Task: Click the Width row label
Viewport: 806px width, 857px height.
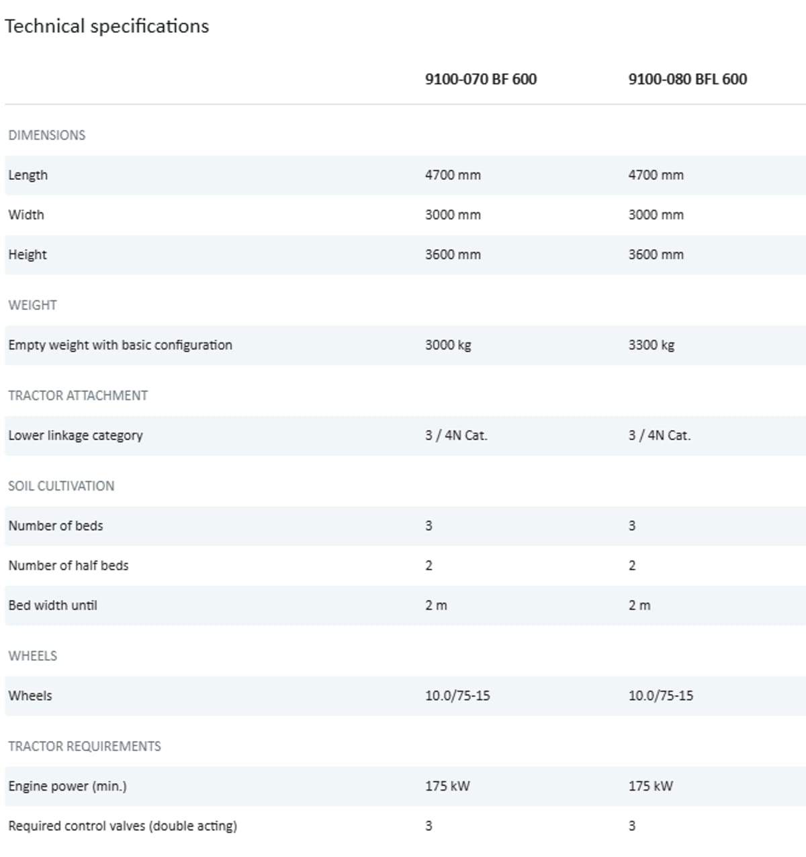Action: (26, 215)
